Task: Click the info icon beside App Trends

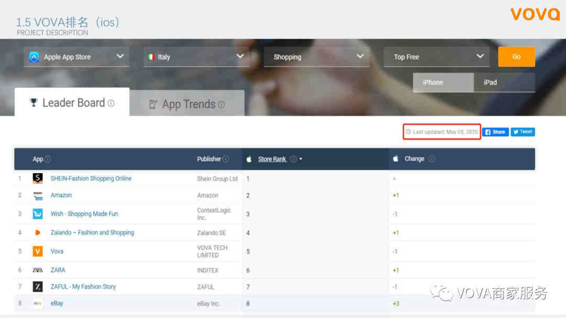Action: [x=222, y=105]
